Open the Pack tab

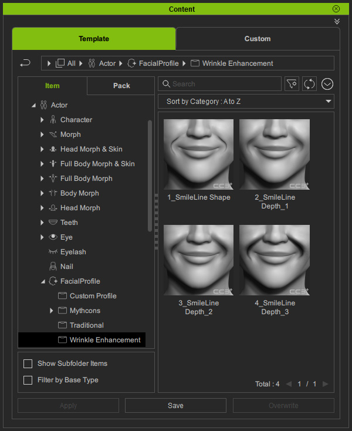(x=121, y=86)
